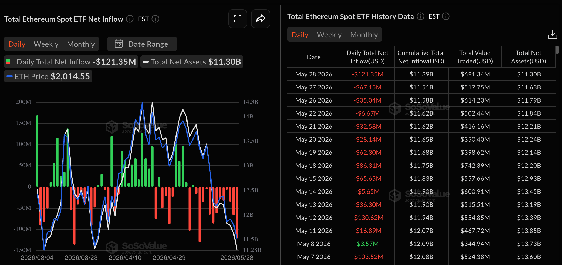Click Total Net Assets(USD) column header
This screenshot has width=562, height=265.
click(x=529, y=57)
